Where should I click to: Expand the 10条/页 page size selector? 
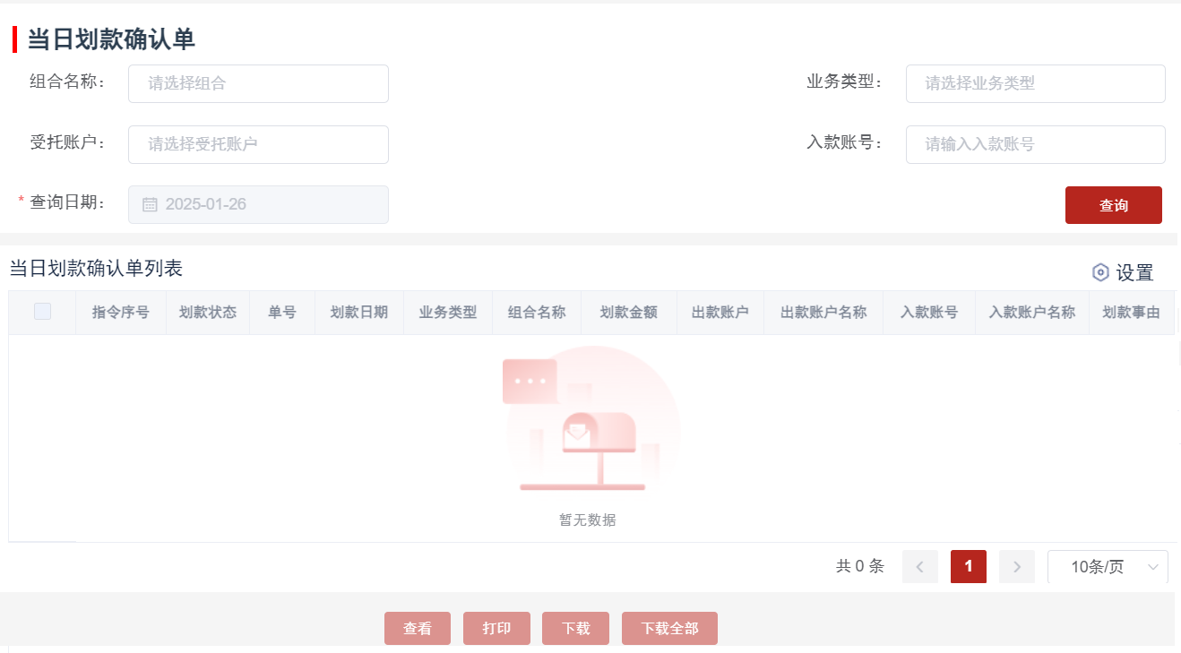(x=1108, y=567)
